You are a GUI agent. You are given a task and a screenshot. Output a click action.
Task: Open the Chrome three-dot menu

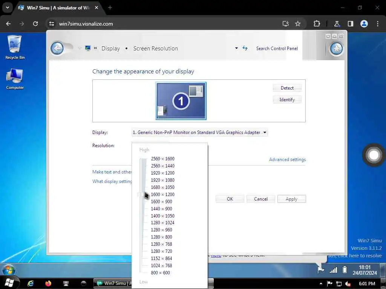(x=378, y=24)
